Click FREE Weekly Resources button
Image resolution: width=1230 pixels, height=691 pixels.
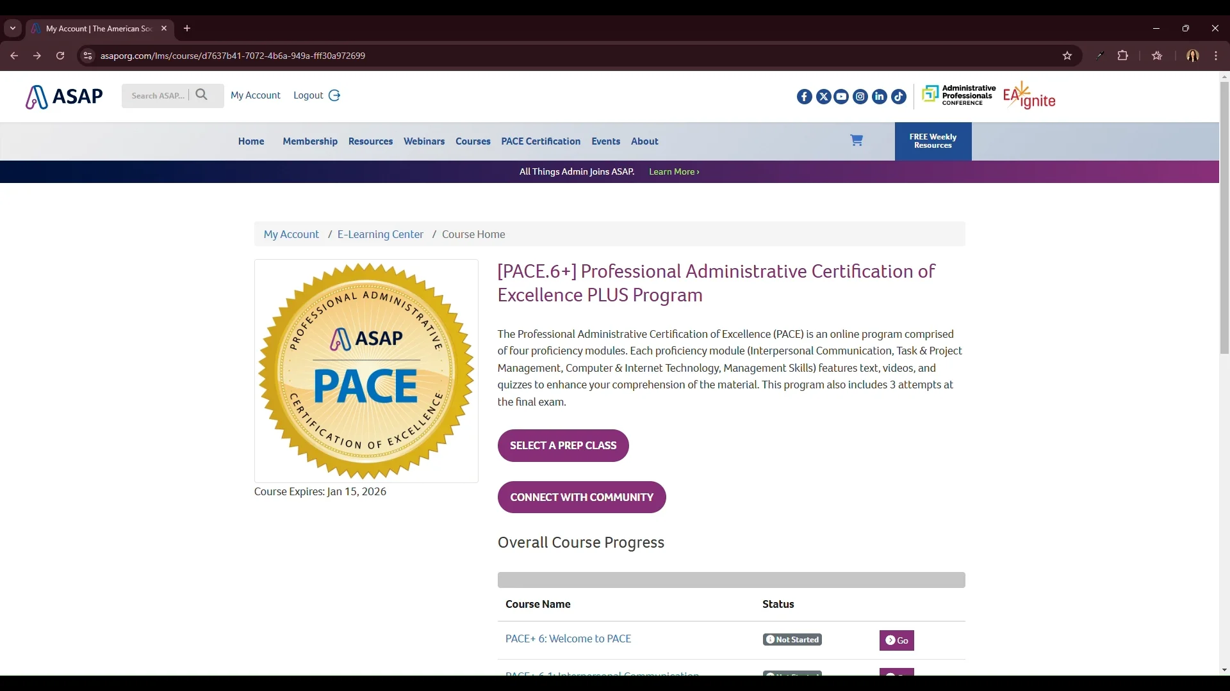[933, 141]
